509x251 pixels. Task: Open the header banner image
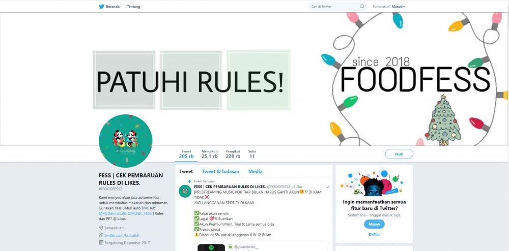(254, 79)
